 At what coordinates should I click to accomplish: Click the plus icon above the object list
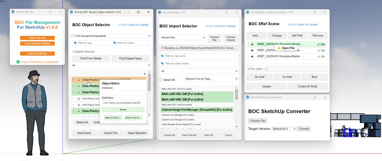point(144,74)
